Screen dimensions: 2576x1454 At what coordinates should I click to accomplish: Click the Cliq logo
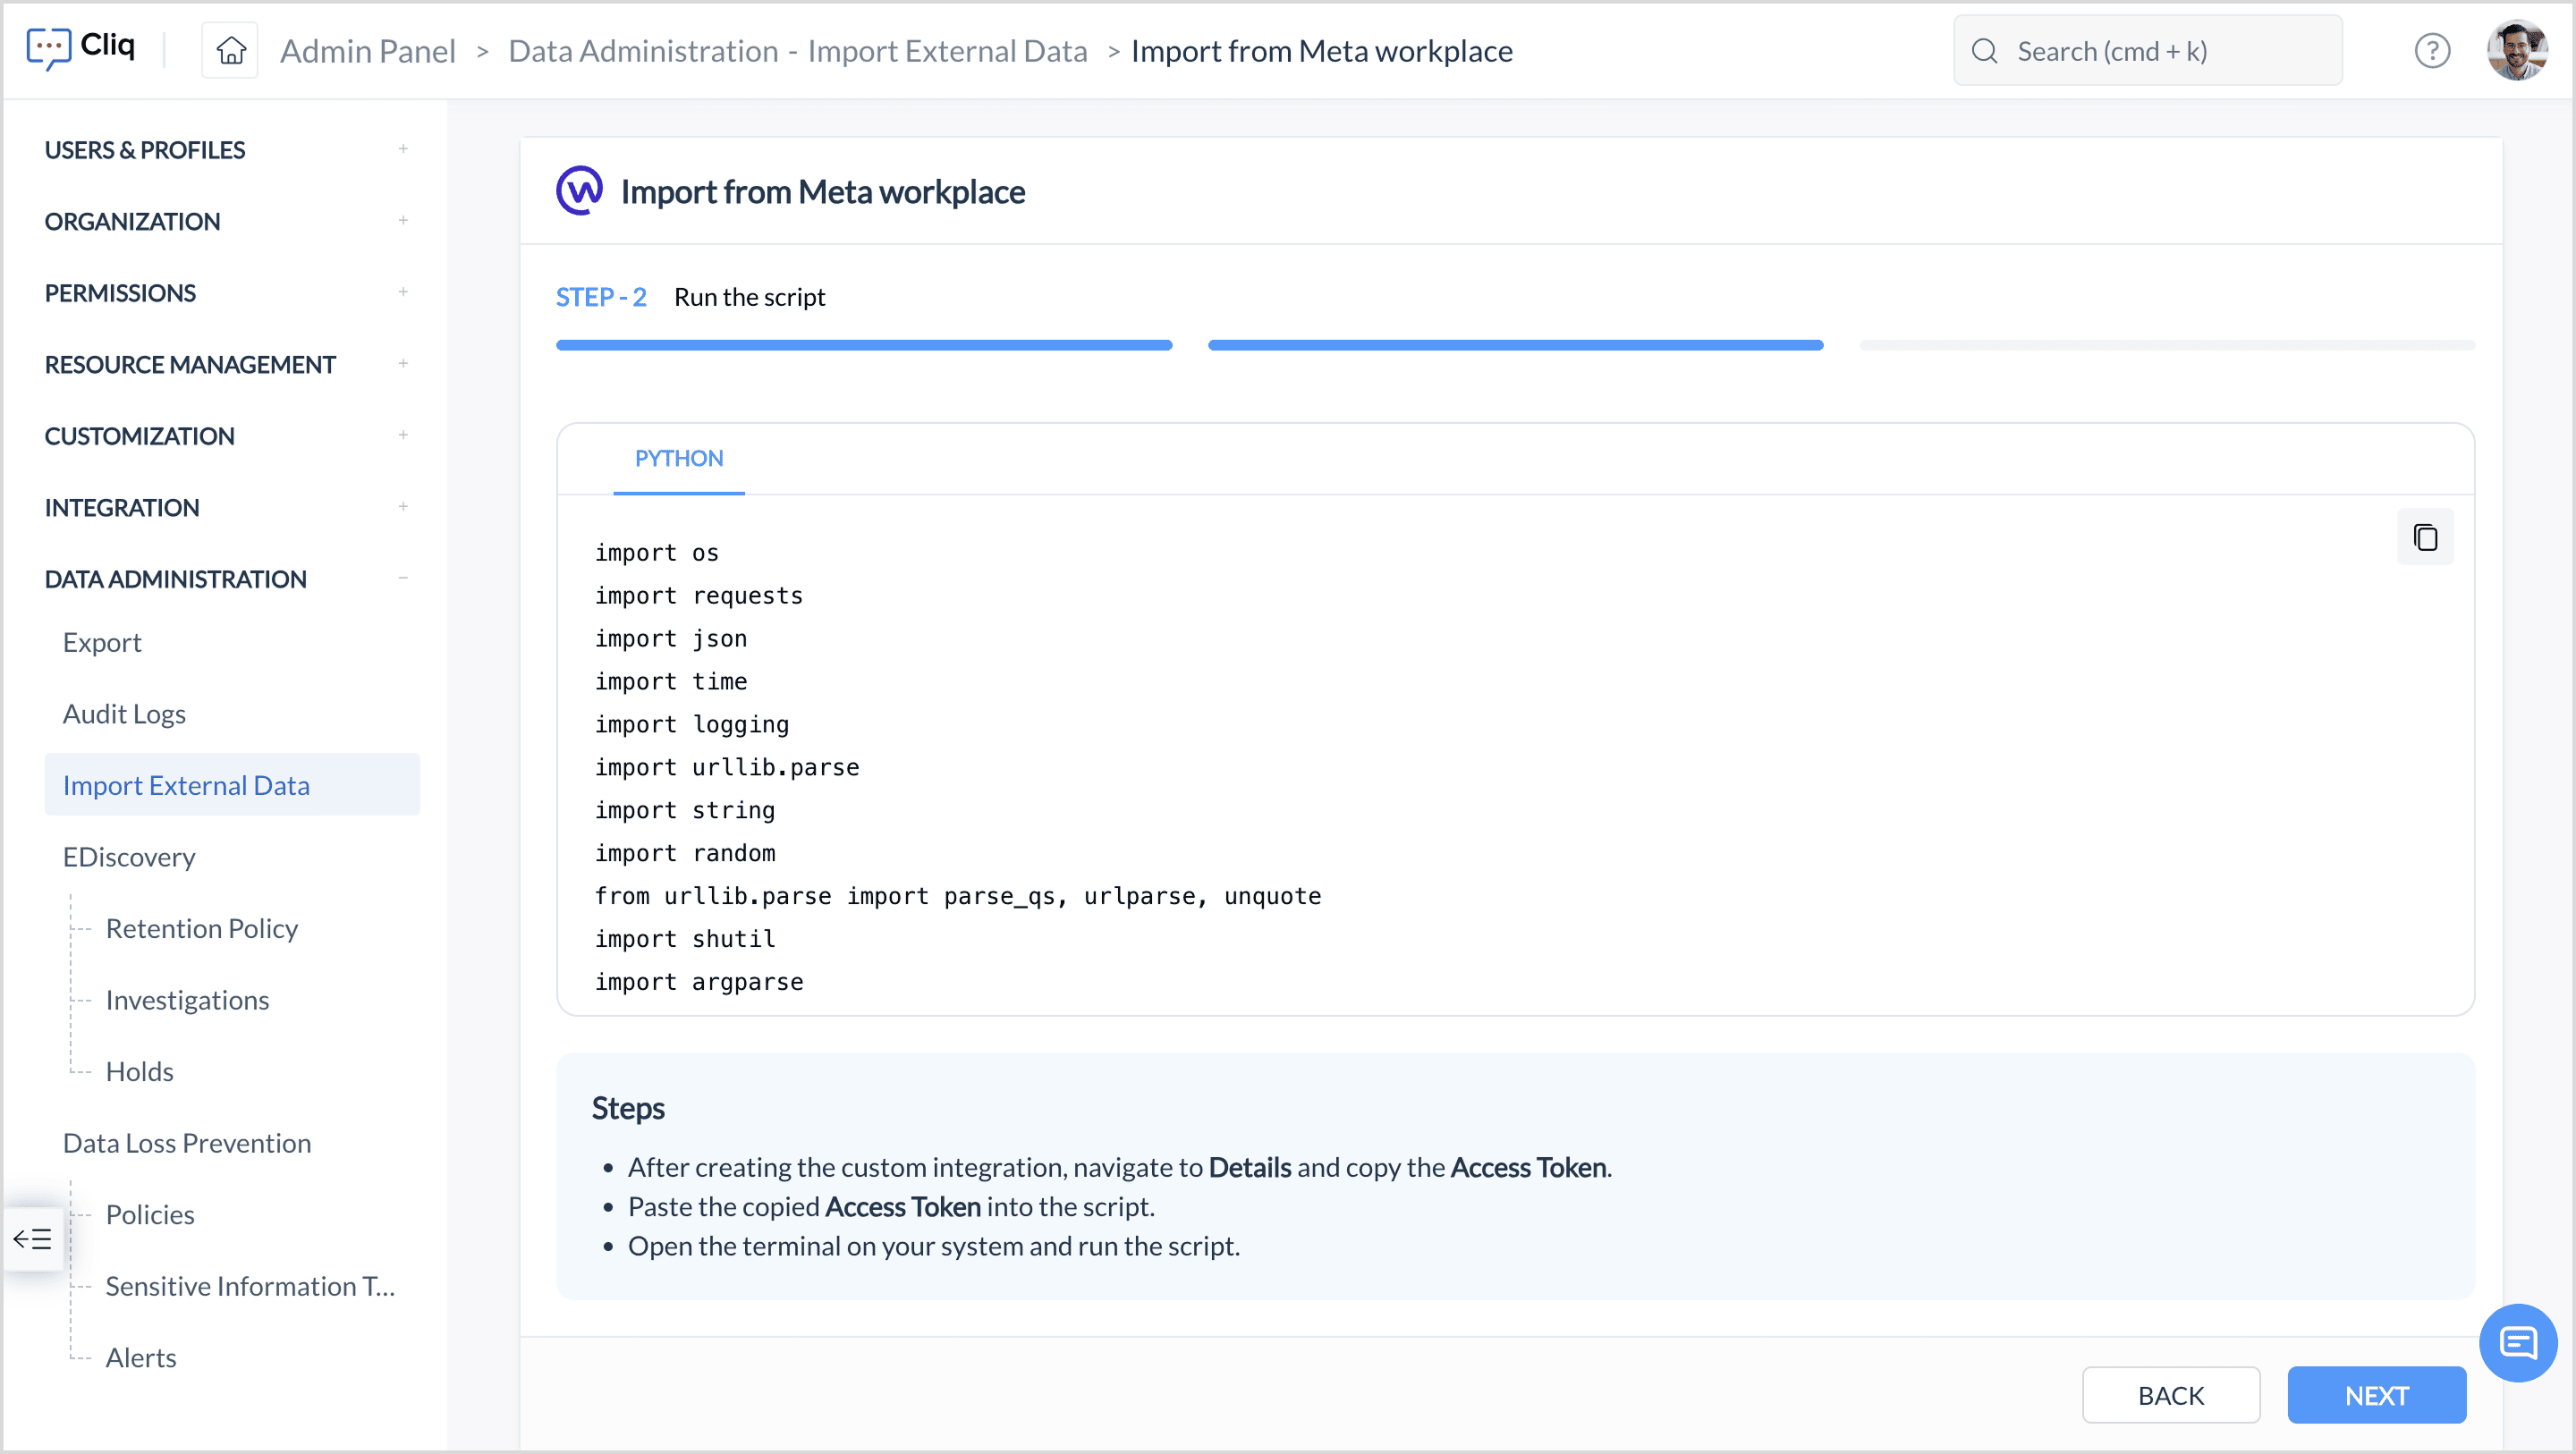[x=81, y=47]
